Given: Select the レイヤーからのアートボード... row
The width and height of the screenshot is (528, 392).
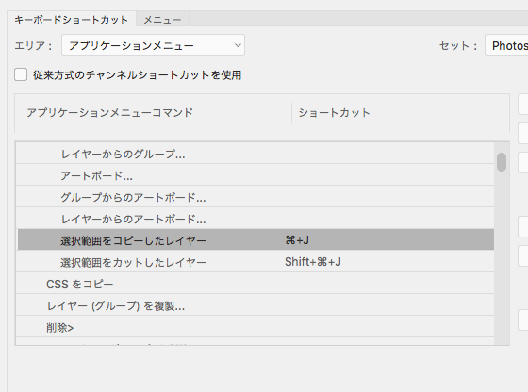Looking at the screenshot, I should tap(255, 219).
